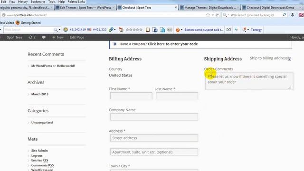Open the Alexa web search dropdown arrow
304x171 pixels.
(59, 29)
